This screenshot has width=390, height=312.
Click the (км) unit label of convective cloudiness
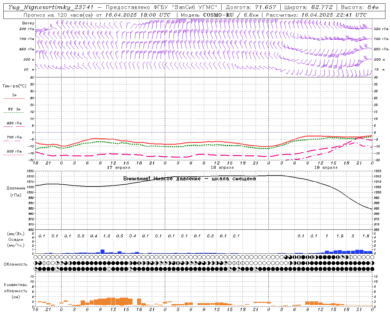click(x=16, y=297)
